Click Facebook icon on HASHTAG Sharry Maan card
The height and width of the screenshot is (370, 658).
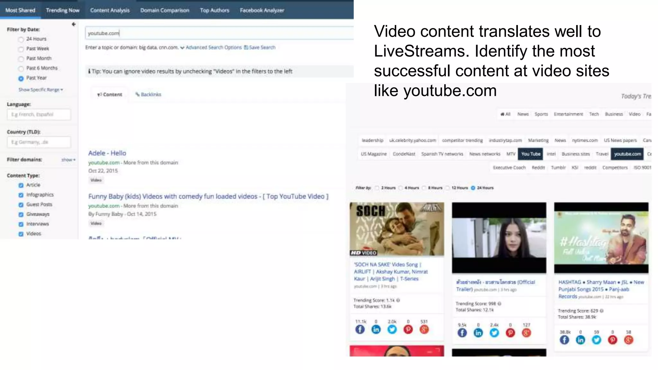pos(564,340)
